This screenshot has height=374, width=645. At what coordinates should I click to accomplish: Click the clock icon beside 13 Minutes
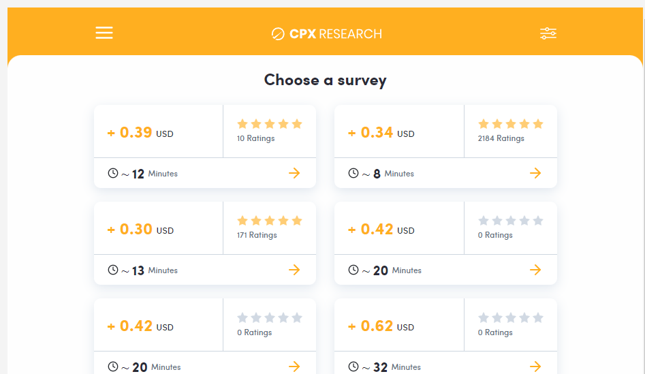tap(112, 270)
